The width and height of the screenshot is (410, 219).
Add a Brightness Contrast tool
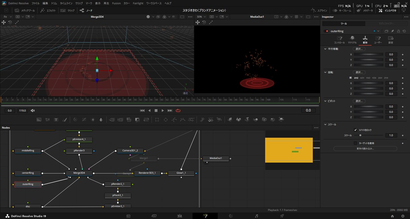[x=93, y=120]
